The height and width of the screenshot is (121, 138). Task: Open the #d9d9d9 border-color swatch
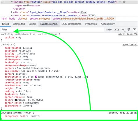coord(26,103)
